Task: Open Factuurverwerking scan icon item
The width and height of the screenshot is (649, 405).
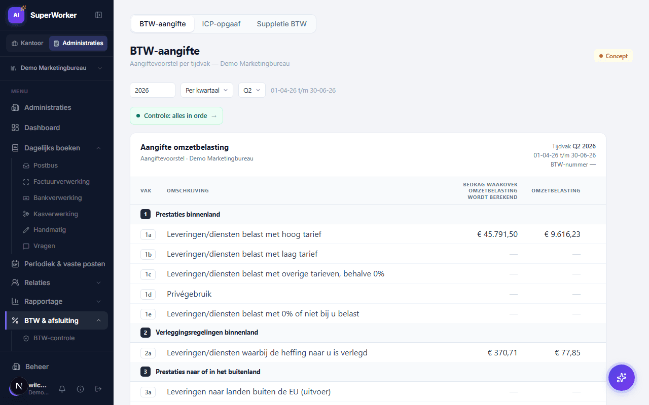Action: [26, 182]
